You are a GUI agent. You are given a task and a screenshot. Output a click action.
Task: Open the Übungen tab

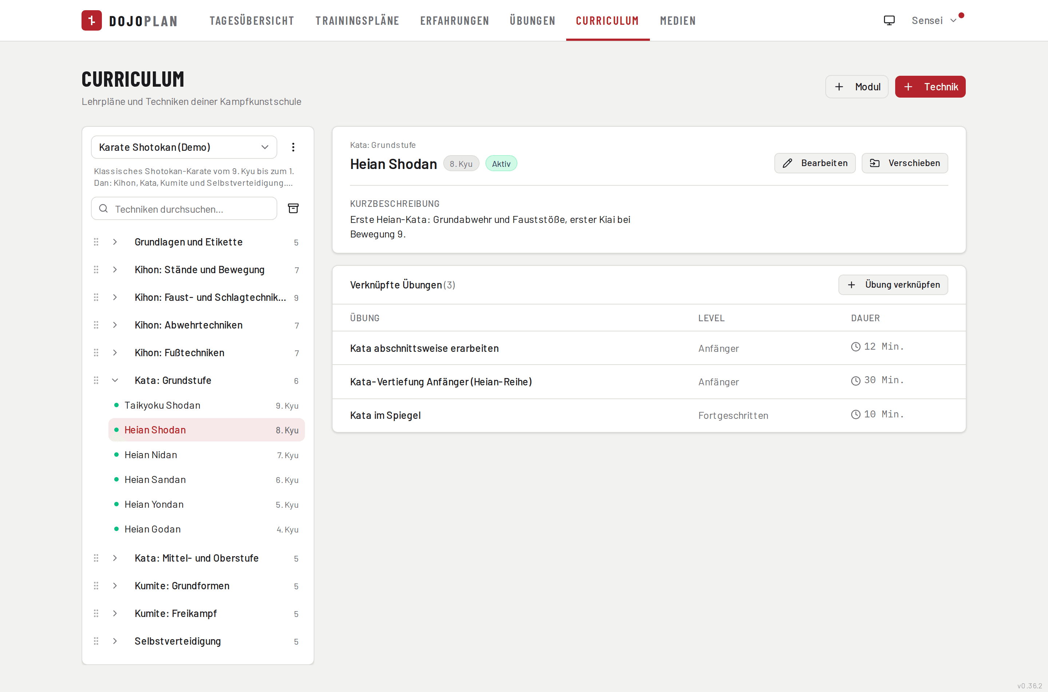click(x=532, y=21)
